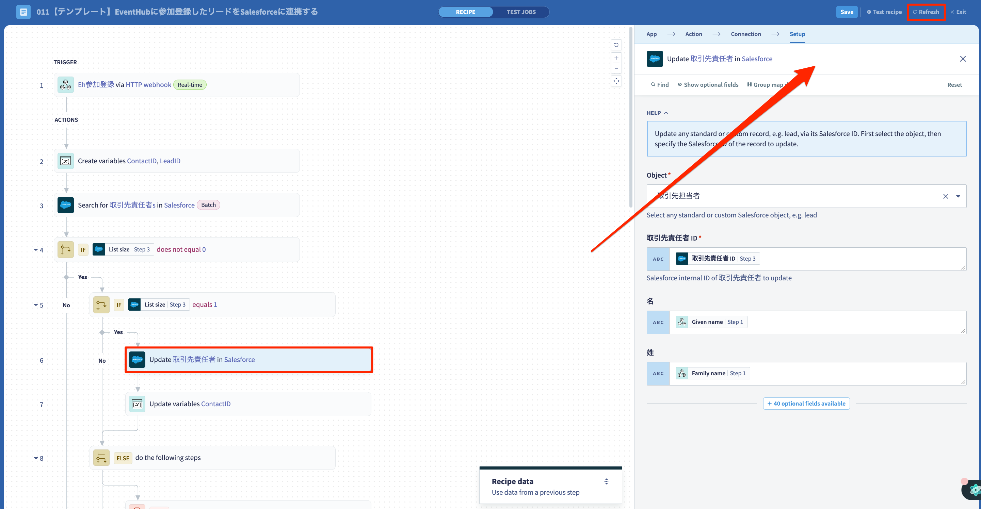Toggle ABC text mode for 取引先責任者 ID
The width and height of the screenshot is (981, 509).
(x=658, y=259)
